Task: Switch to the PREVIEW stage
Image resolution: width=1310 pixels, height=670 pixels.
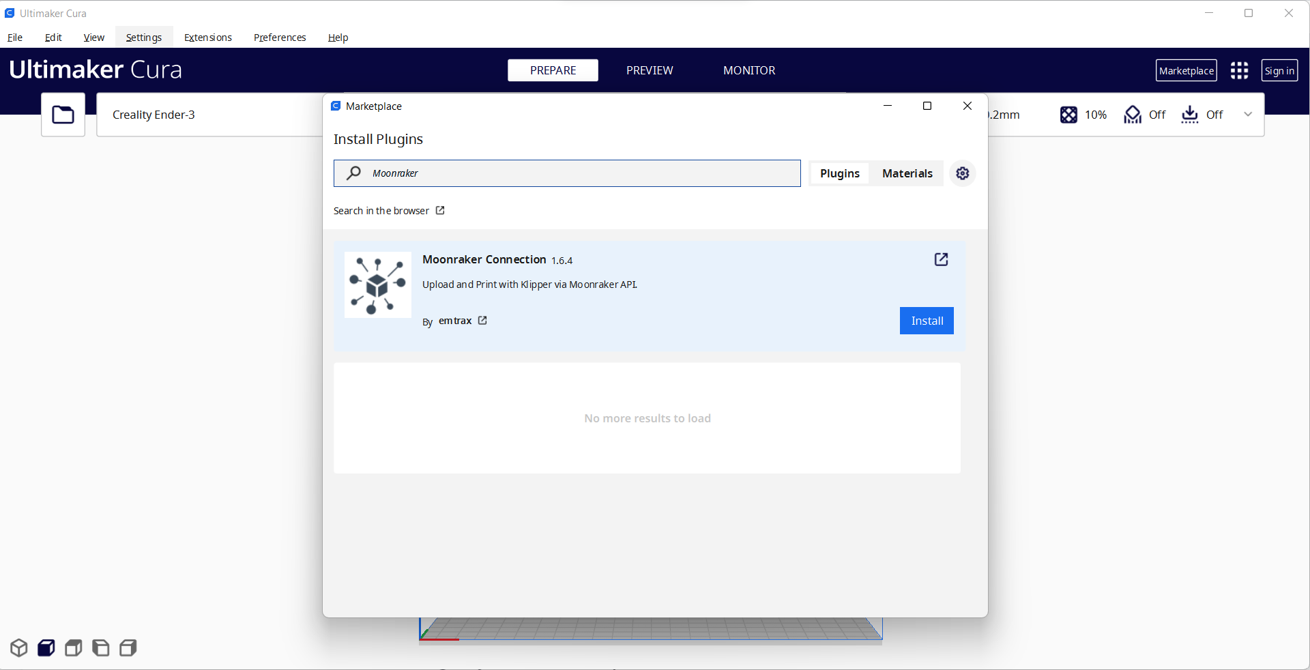Action: [650, 70]
